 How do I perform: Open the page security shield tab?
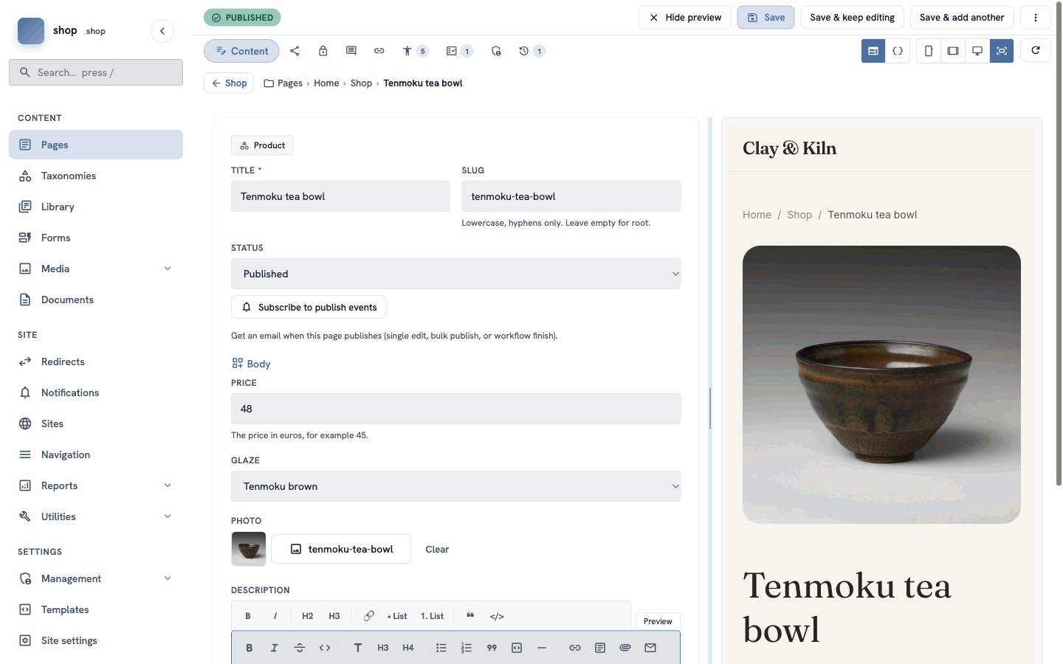pyautogui.click(x=495, y=51)
